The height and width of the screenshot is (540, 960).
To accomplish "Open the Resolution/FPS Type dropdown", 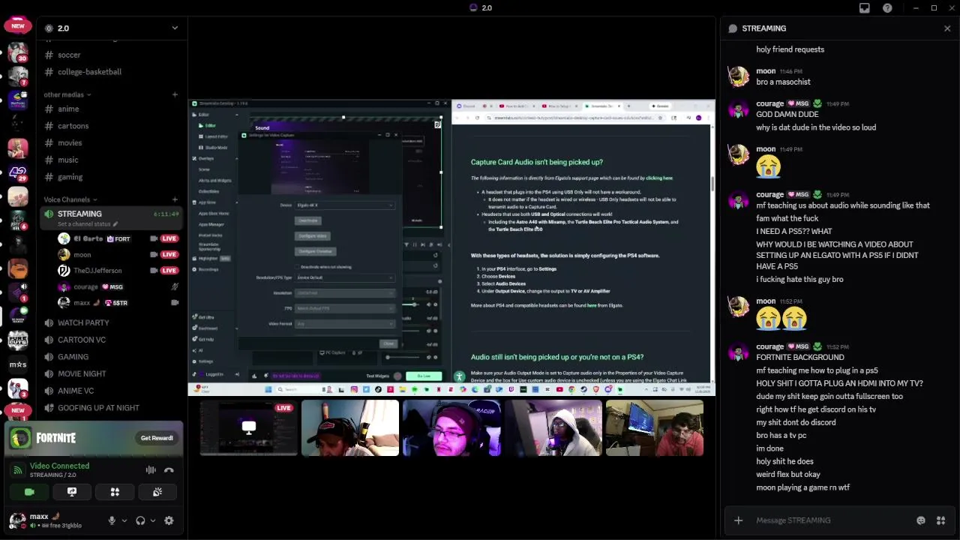I will point(345,277).
